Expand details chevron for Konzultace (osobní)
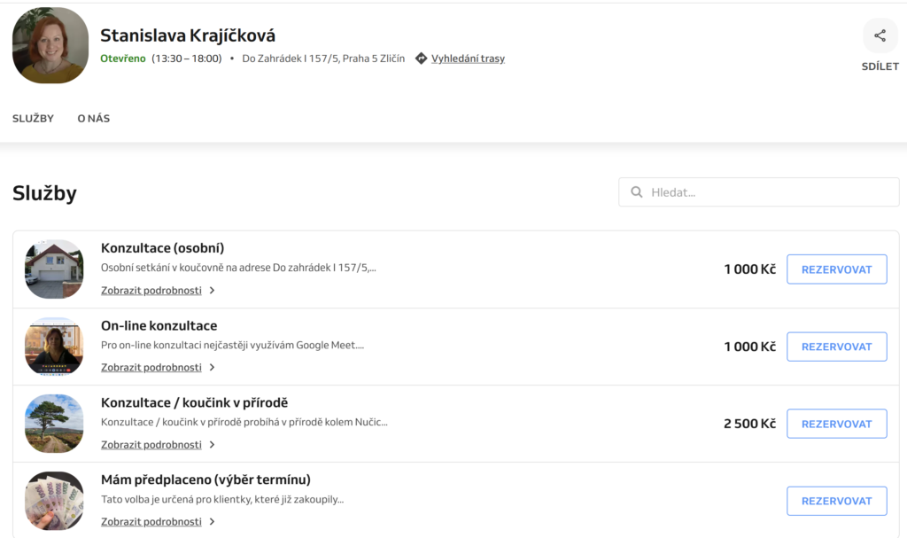The height and width of the screenshot is (538, 907). coord(213,291)
